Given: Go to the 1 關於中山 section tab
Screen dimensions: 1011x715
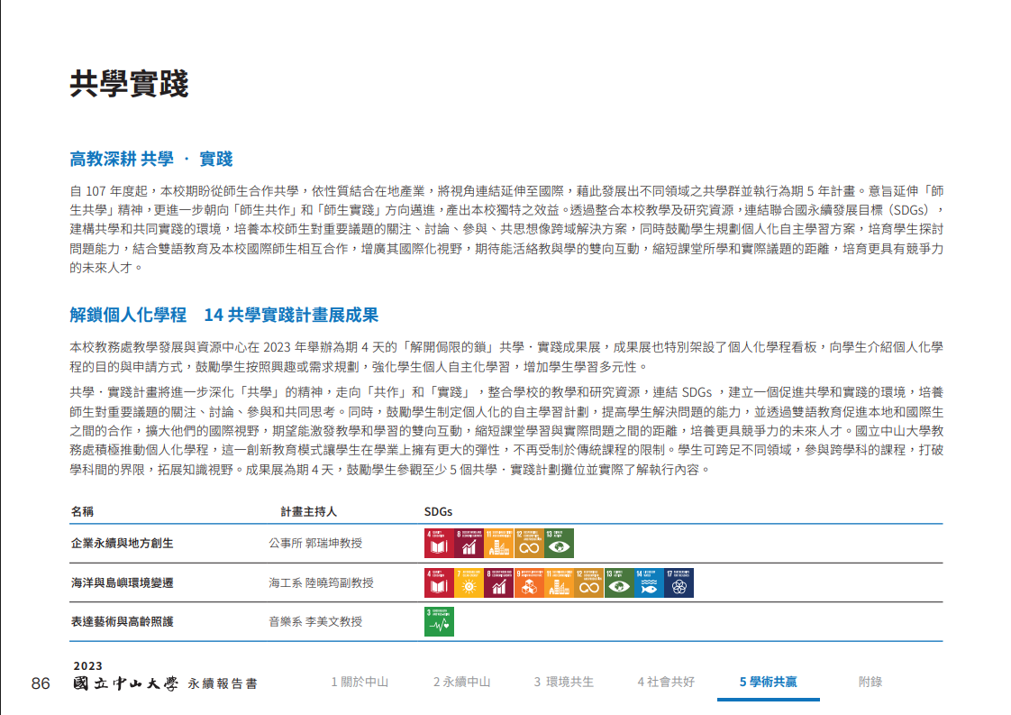Looking at the screenshot, I should tap(360, 683).
